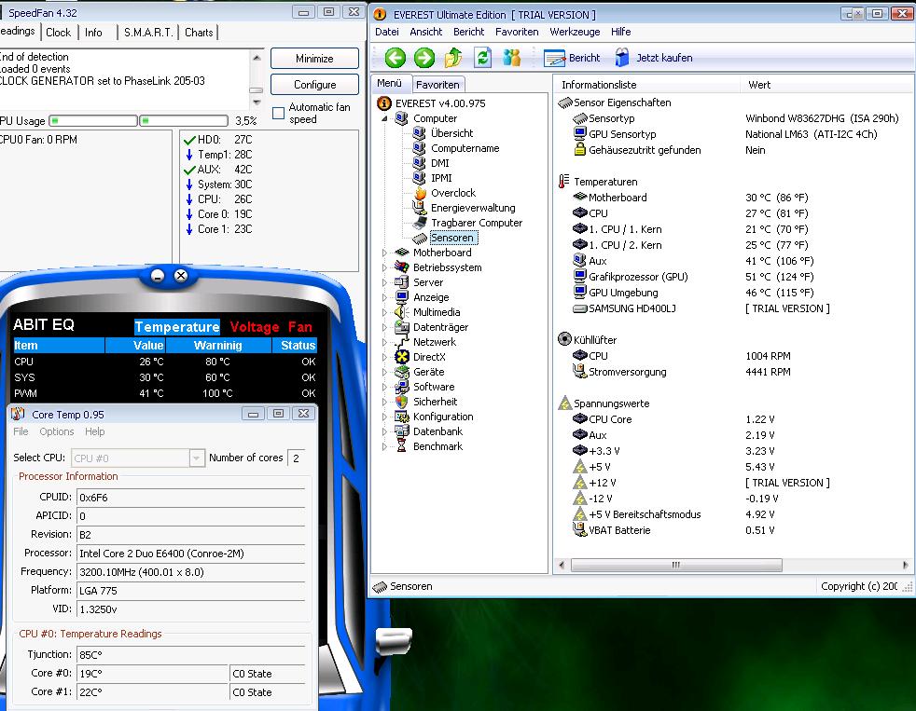Click the SpeedFan Minimize button

coord(314,59)
